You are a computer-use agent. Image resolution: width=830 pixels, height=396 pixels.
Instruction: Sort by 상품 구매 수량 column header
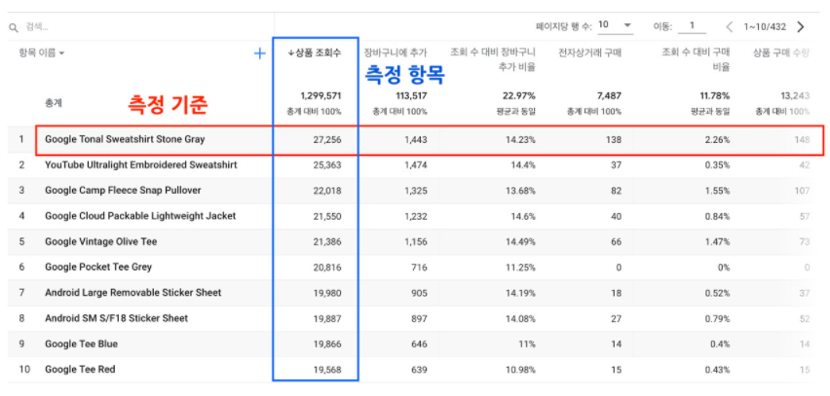click(x=780, y=53)
